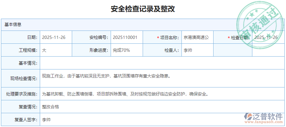Click the 现场检查情况: label
The image size is (286, 127).
pos(24,78)
